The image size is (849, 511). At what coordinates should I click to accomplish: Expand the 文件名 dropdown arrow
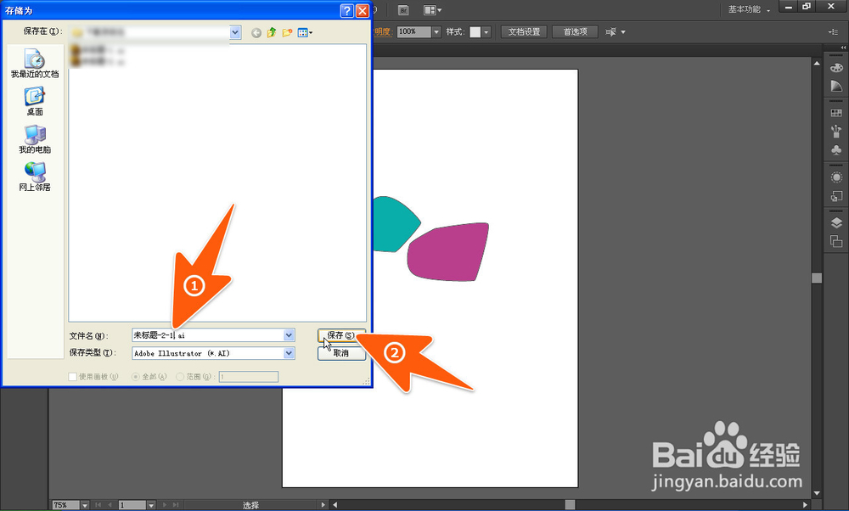pos(290,335)
